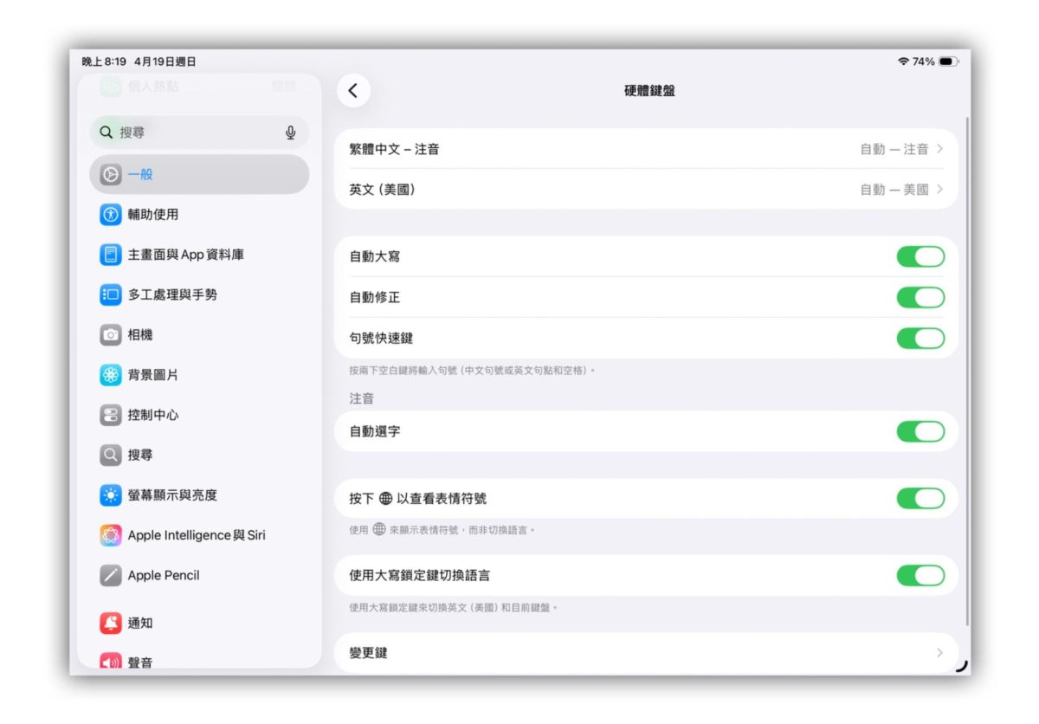
Task: Open Apple Pencil settings
Action: click(x=199, y=575)
